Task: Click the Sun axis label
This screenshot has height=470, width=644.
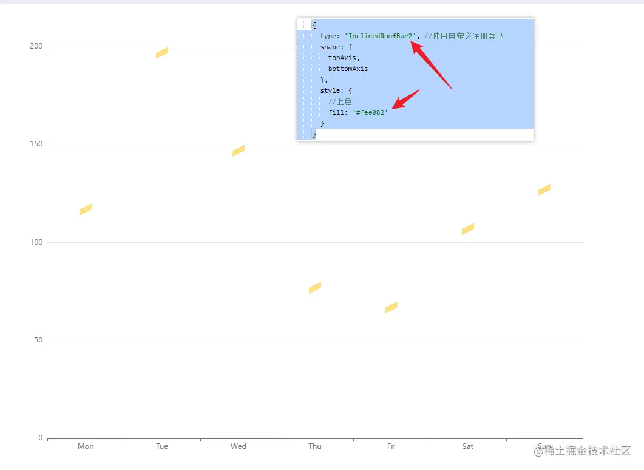Action: tap(544, 446)
